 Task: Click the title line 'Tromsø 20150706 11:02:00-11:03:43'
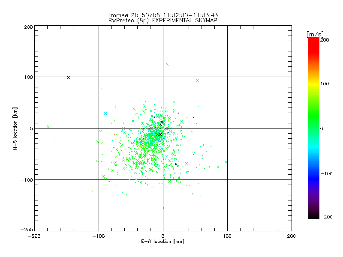click(162, 15)
